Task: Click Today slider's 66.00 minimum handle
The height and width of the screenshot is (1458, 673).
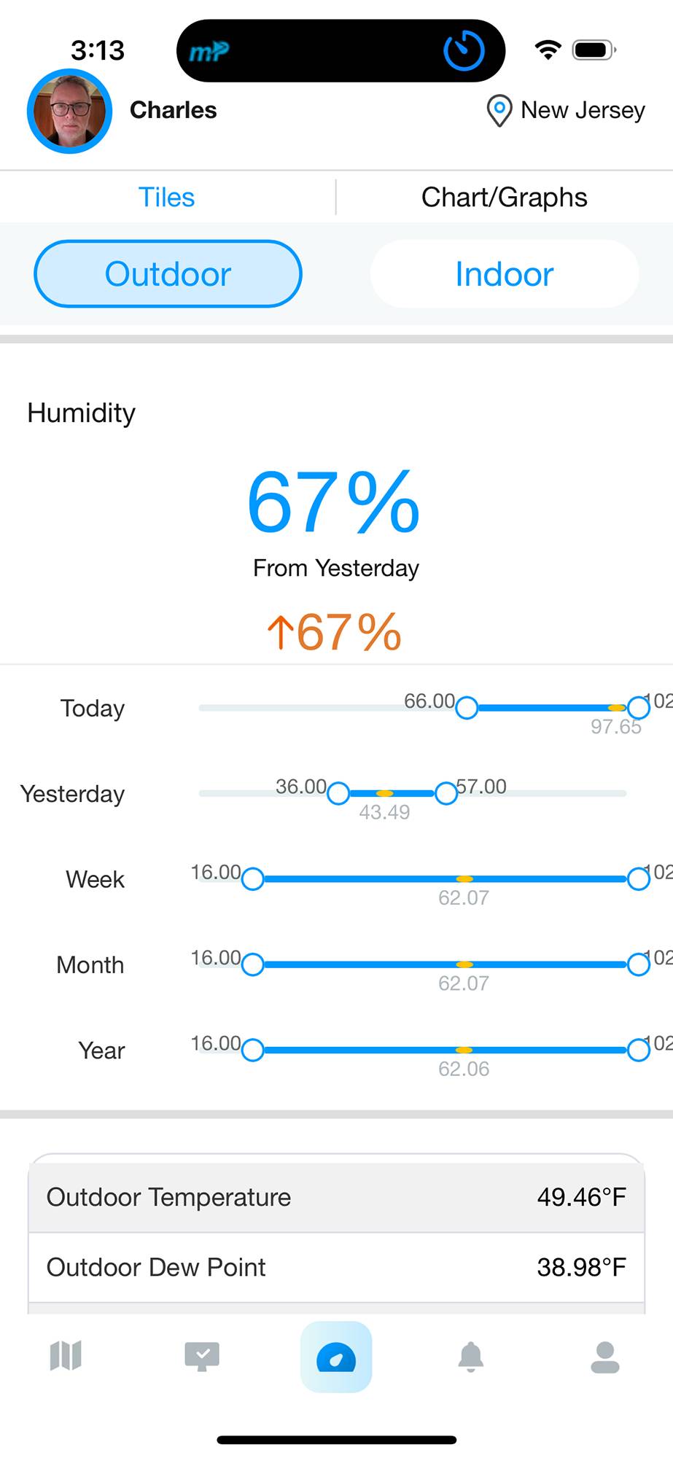Action: (467, 707)
